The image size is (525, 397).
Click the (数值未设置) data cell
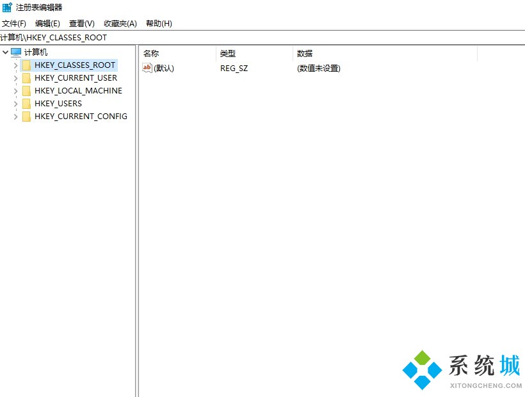(x=319, y=69)
